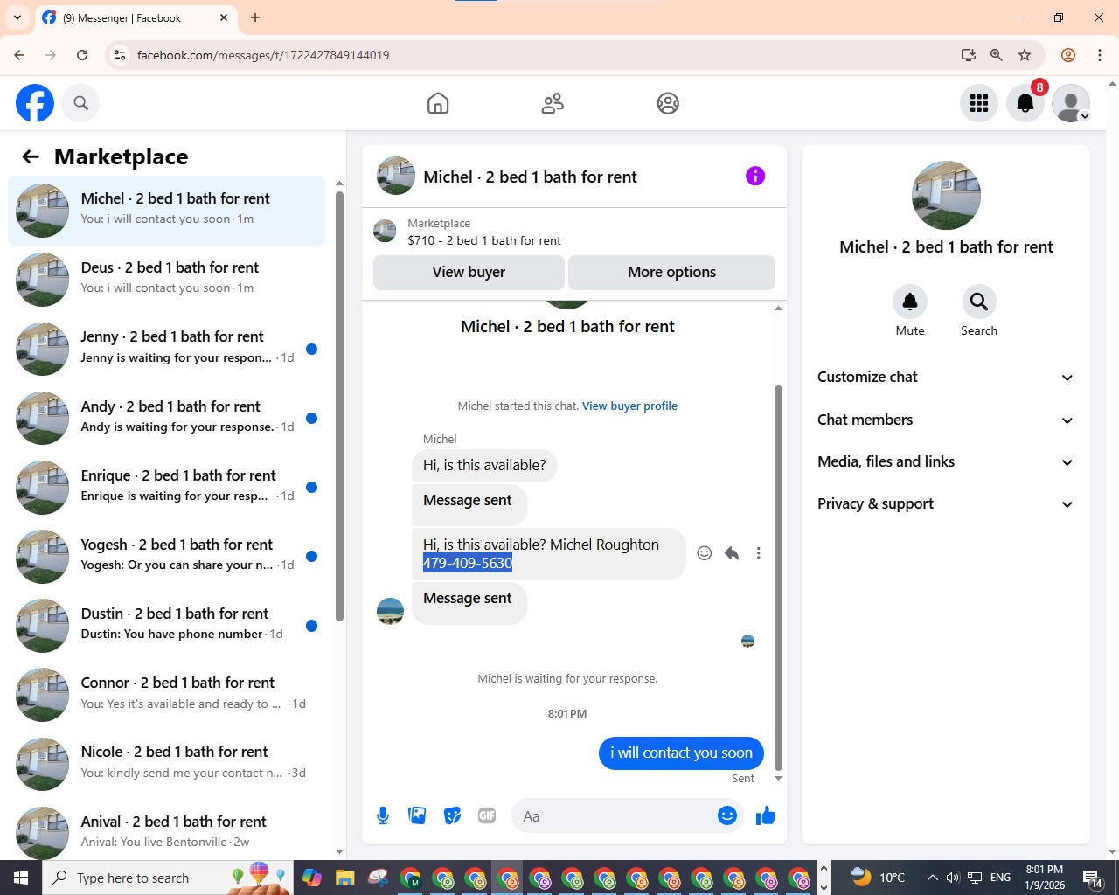Open View buyer profile link
The width and height of the screenshot is (1119, 895).
[x=629, y=406]
